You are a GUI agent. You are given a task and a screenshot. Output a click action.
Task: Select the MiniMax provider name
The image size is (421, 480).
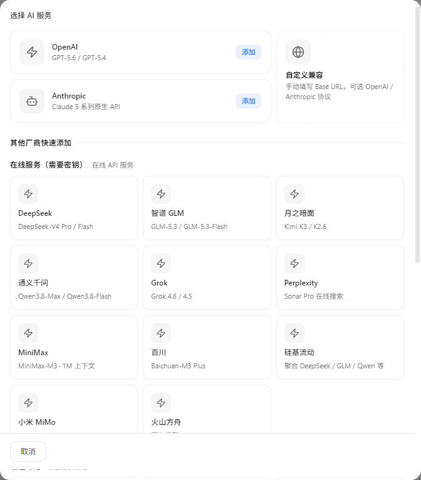pyautogui.click(x=33, y=353)
